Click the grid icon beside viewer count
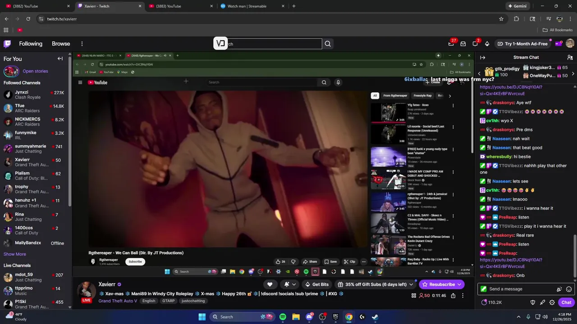 (x=414, y=296)
